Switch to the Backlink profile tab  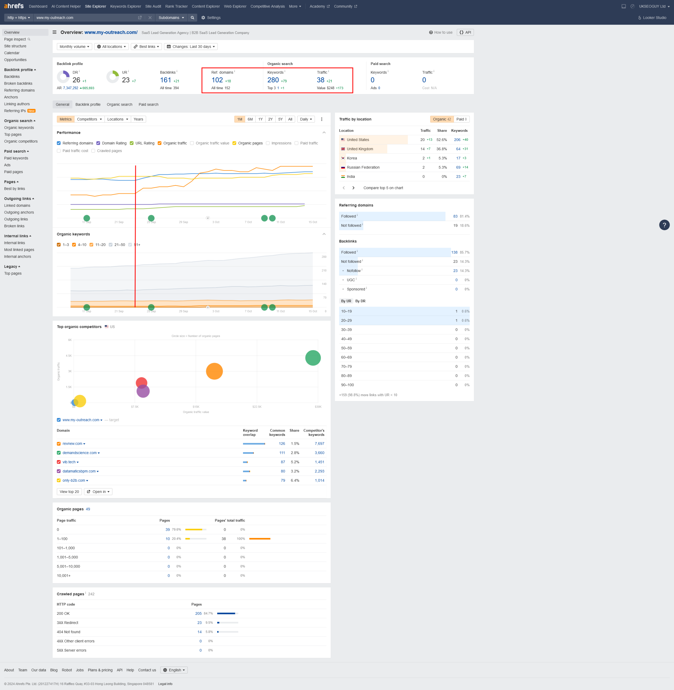[88, 104]
